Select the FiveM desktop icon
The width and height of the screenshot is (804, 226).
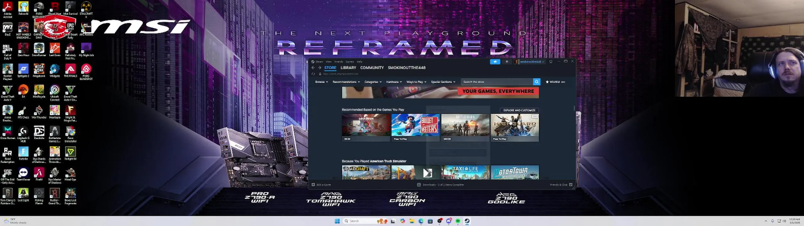pos(39,174)
